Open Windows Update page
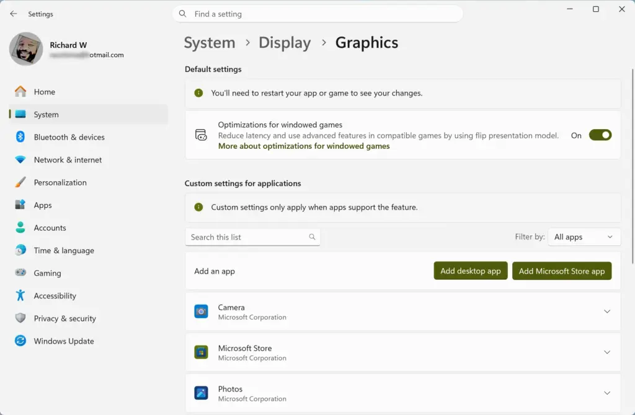The width and height of the screenshot is (635, 415). 88,341
